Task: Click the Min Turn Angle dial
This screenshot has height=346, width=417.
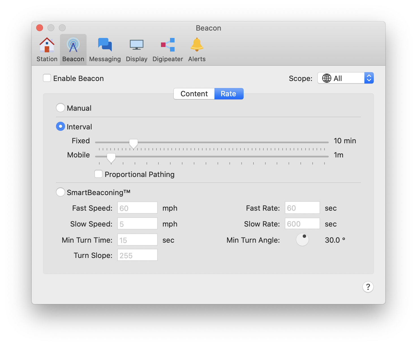Action: tap(302, 240)
